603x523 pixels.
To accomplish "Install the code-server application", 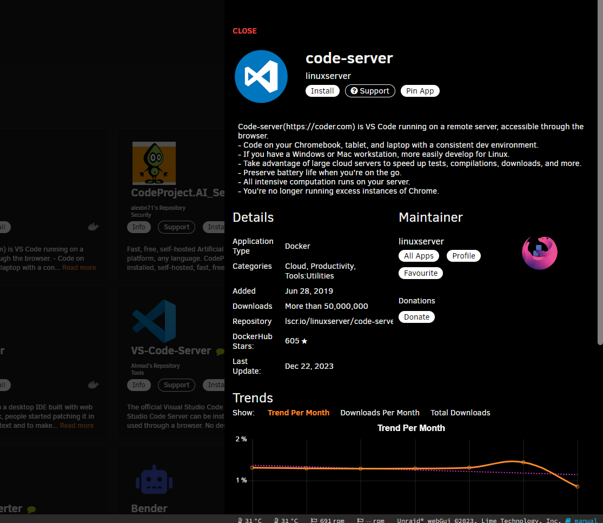I will tap(322, 91).
